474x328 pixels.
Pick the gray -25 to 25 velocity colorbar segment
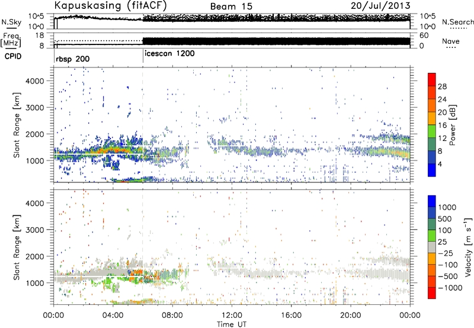(x=432, y=247)
